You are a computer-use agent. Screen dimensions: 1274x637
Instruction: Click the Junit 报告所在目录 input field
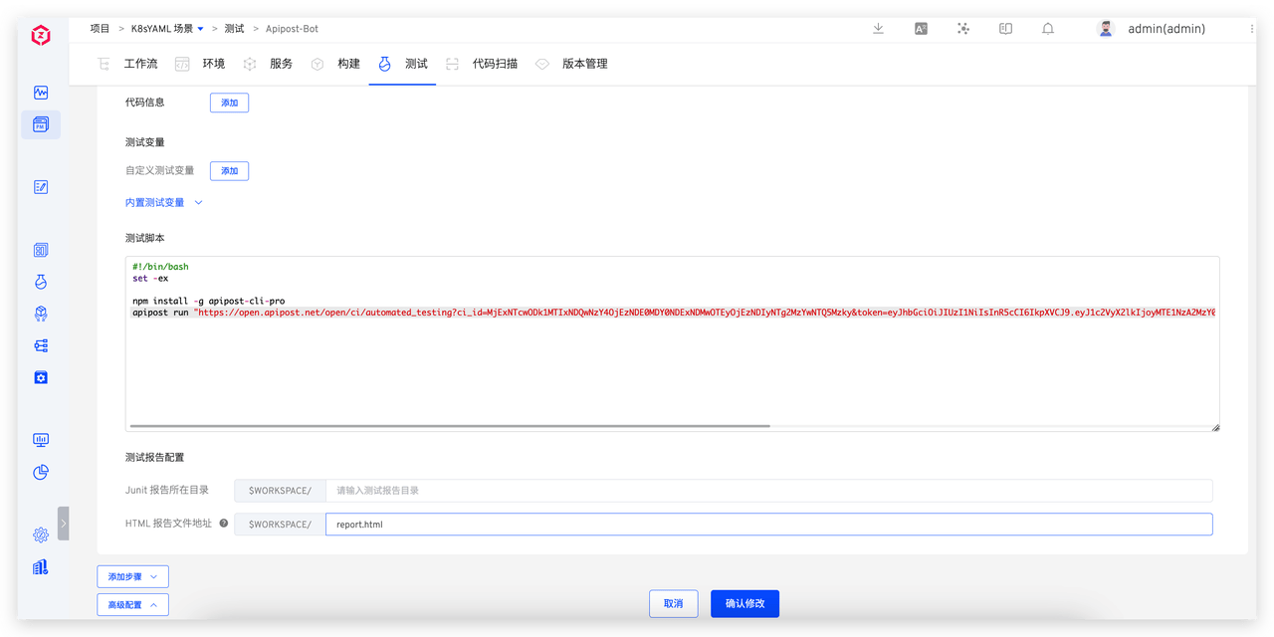point(767,491)
